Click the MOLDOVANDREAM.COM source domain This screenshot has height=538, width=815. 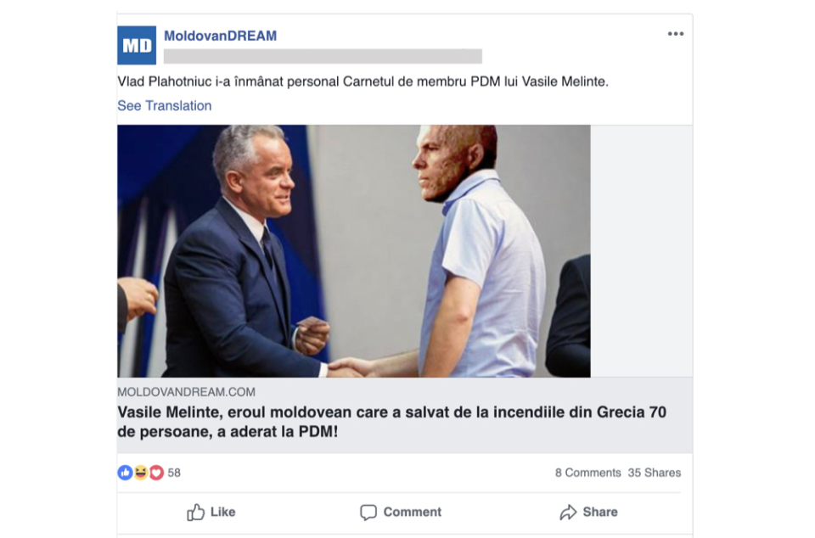186,392
